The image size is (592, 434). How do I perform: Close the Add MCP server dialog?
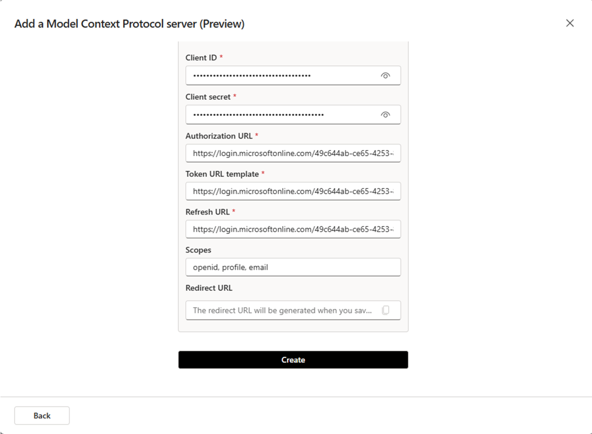pos(570,23)
